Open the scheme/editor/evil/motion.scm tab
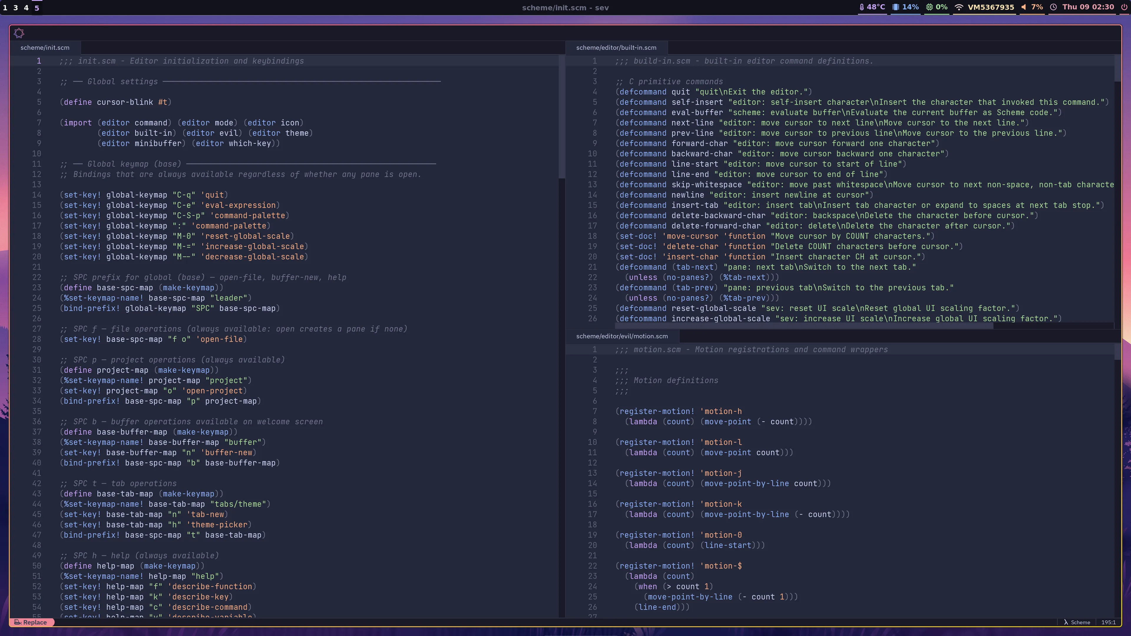 (x=622, y=336)
